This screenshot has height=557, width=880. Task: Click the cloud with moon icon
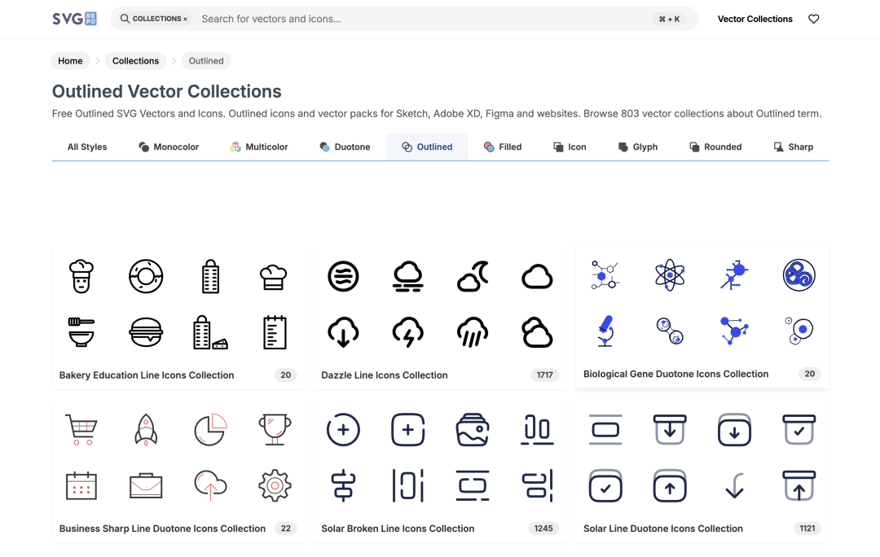[x=473, y=276]
